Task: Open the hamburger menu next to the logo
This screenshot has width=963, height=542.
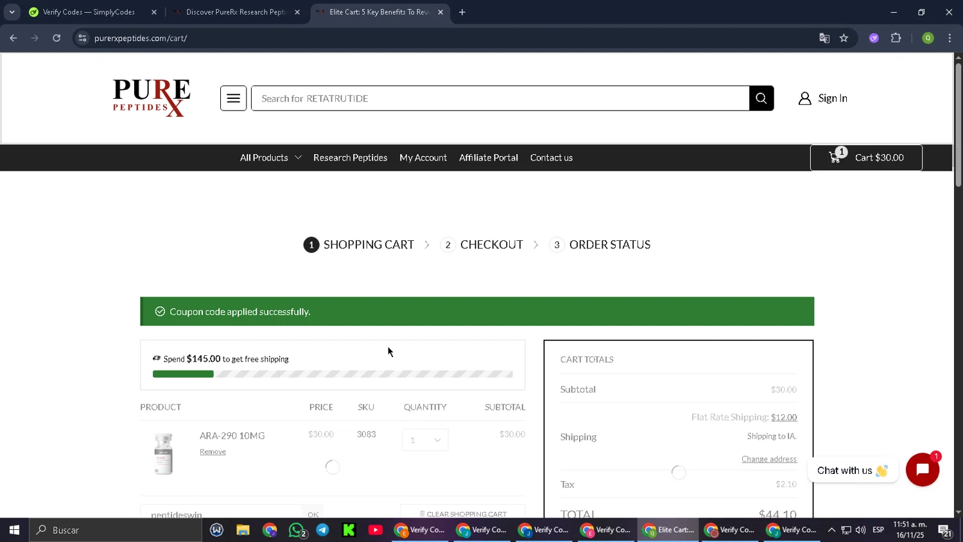Action: [x=233, y=98]
